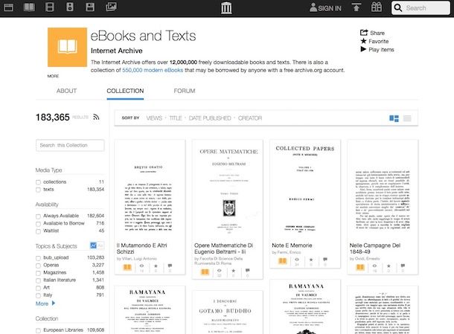Sort by TITLE
This screenshot has height=334, width=454.
pos(176,118)
